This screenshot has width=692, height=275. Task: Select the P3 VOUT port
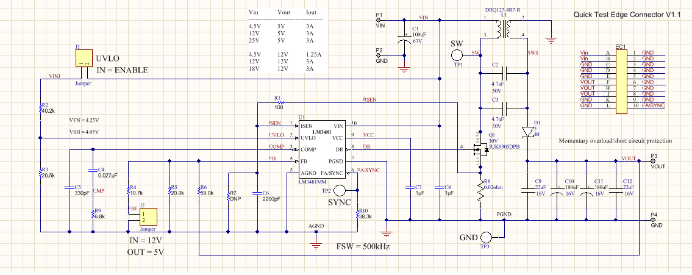654,161
